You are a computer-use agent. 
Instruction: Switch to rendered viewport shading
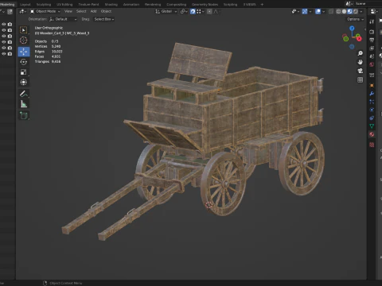coord(356,11)
